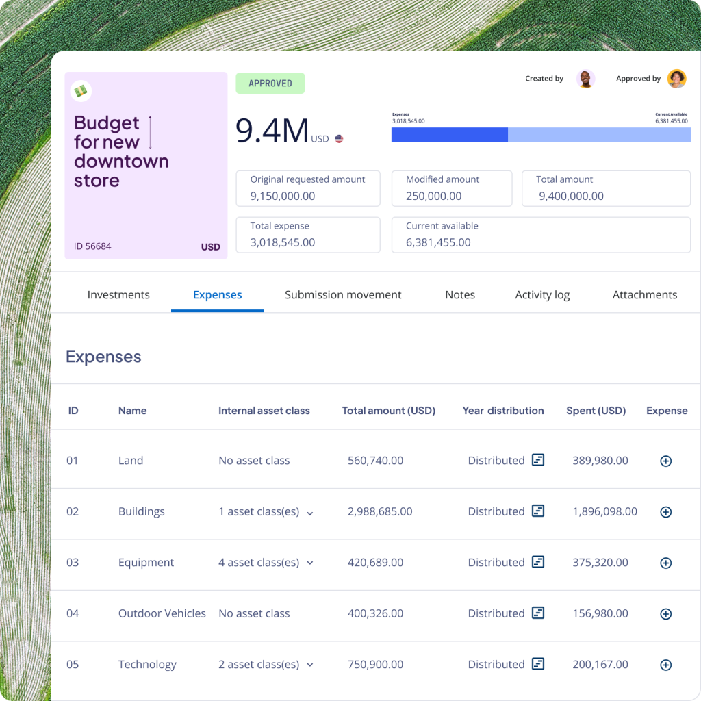Click the Total amount field
Image resolution: width=701 pixels, height=701 pixels.
tap(607, 189)
